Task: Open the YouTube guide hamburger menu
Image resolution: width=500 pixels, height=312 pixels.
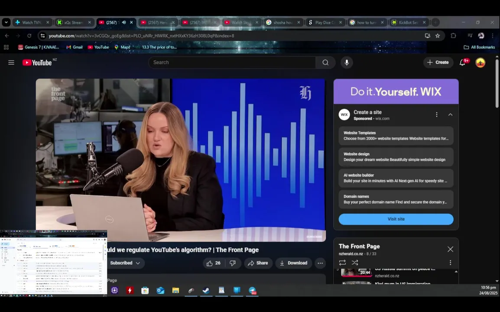Action: (x=11, y=62)
